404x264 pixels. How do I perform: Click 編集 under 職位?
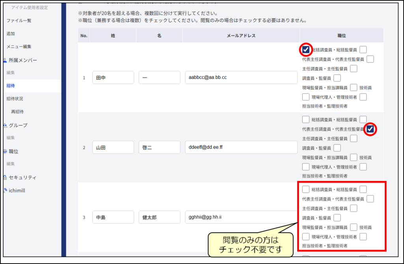click(11, 164)
